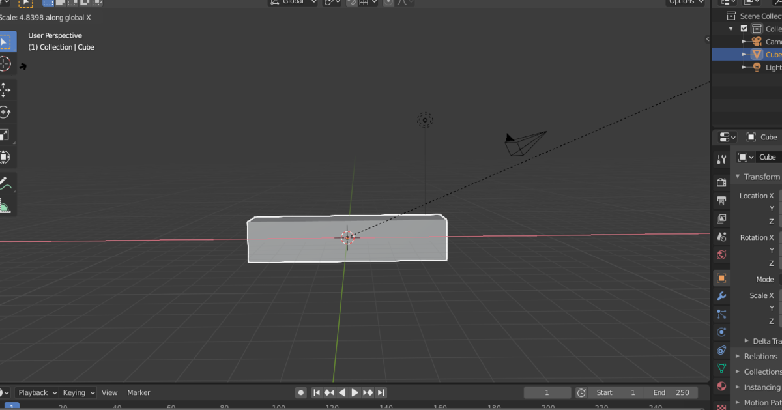Open the Object Constraints tab
Viewport: 782px width, 410px height.
point(721,350)
